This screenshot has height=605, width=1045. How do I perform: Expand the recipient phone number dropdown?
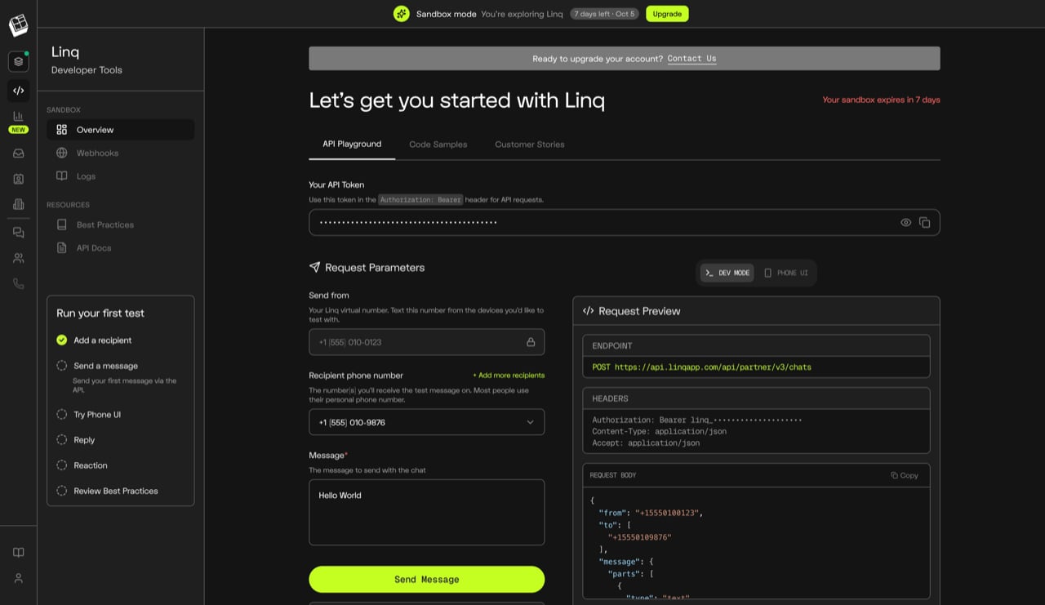click(426, 422)
